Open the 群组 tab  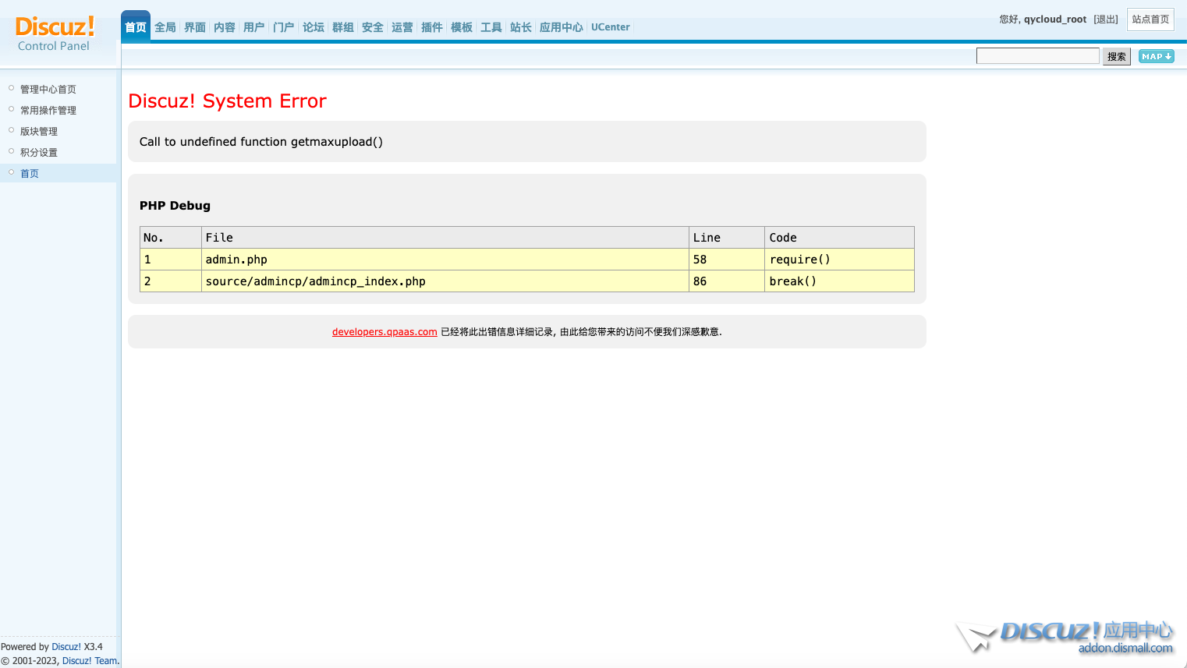(343, 27)
